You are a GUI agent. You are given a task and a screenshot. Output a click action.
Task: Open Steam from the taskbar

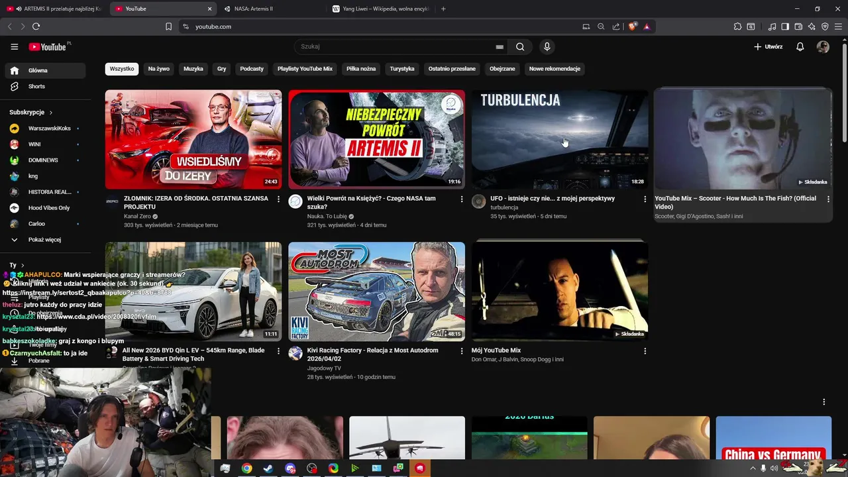point(268,468)
